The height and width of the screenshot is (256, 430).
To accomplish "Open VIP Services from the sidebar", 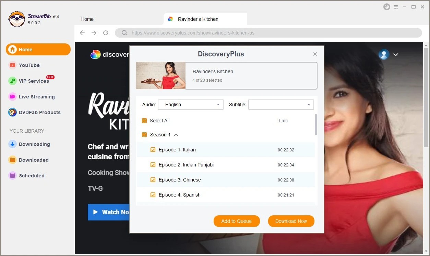I will [33, 81].
